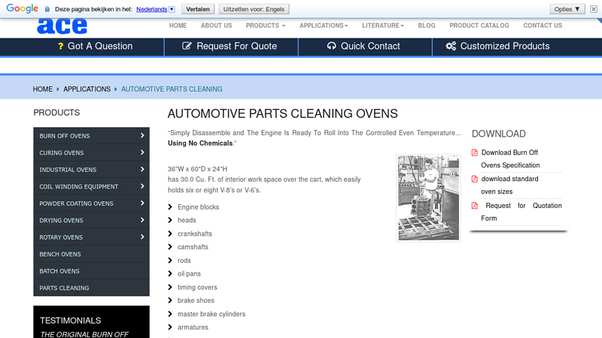Open Industrial Ovens sidebar item
This screenshot has height=338, width=602.
[x=91, y=170]
